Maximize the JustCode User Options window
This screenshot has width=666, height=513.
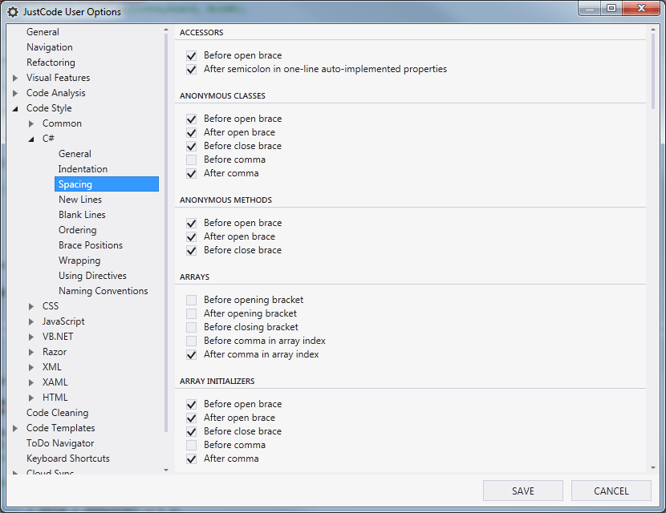click(612, 10)
